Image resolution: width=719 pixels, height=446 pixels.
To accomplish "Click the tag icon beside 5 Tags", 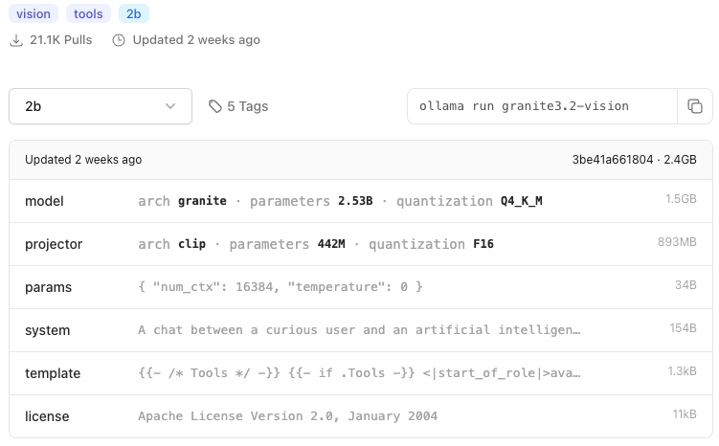I will click(x=215, y=106).
